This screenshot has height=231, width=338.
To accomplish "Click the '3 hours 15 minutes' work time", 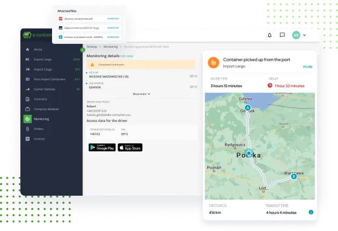I will click(x=226, y=86).
